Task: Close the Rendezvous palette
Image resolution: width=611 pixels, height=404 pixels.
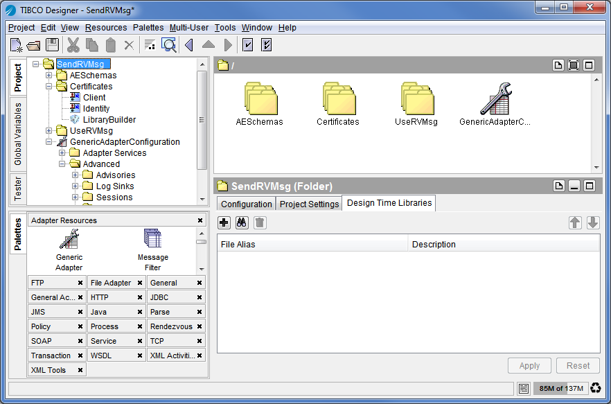Action: point(200,326)
